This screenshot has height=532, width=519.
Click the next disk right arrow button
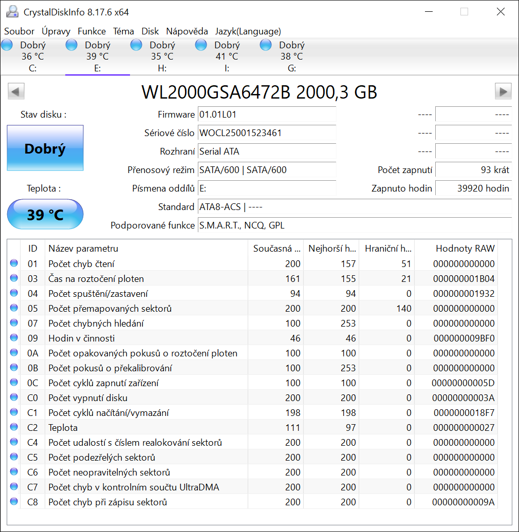[503, 92]
